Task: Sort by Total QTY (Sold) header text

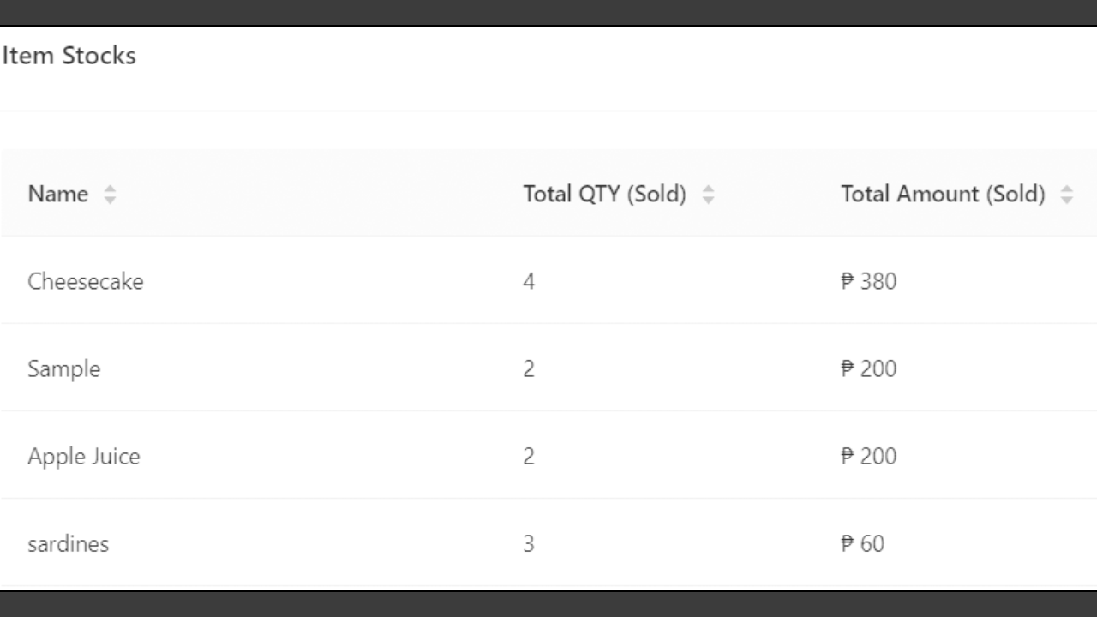Action: (605, 195)
